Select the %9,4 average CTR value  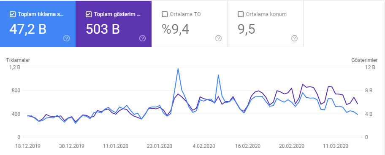176,29
